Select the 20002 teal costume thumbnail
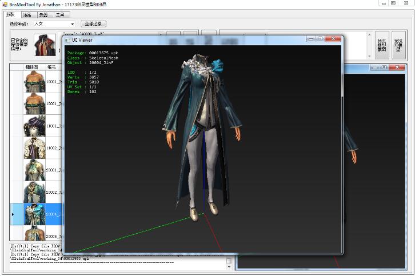 pos(34,192)
